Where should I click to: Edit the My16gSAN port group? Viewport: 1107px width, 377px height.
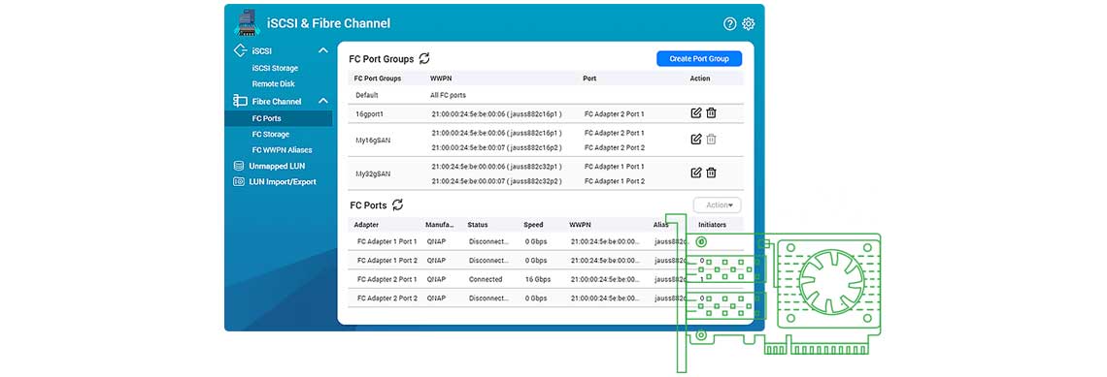[696, 140]
